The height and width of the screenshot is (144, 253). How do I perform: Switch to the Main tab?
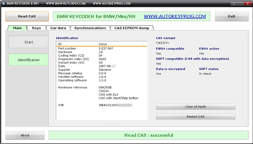(x=17, y=28)
